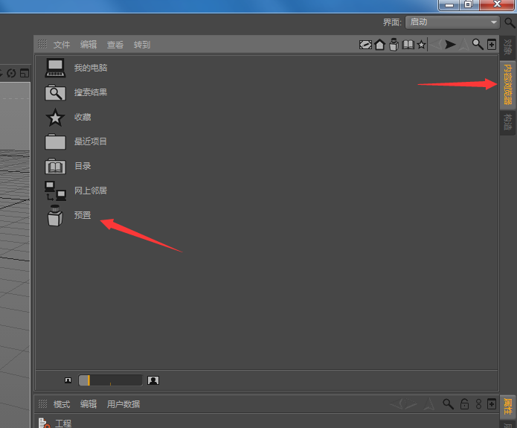Click the 最近项目 folder icon
Screen dimensions: 517x428
click(x=55, y=141)
